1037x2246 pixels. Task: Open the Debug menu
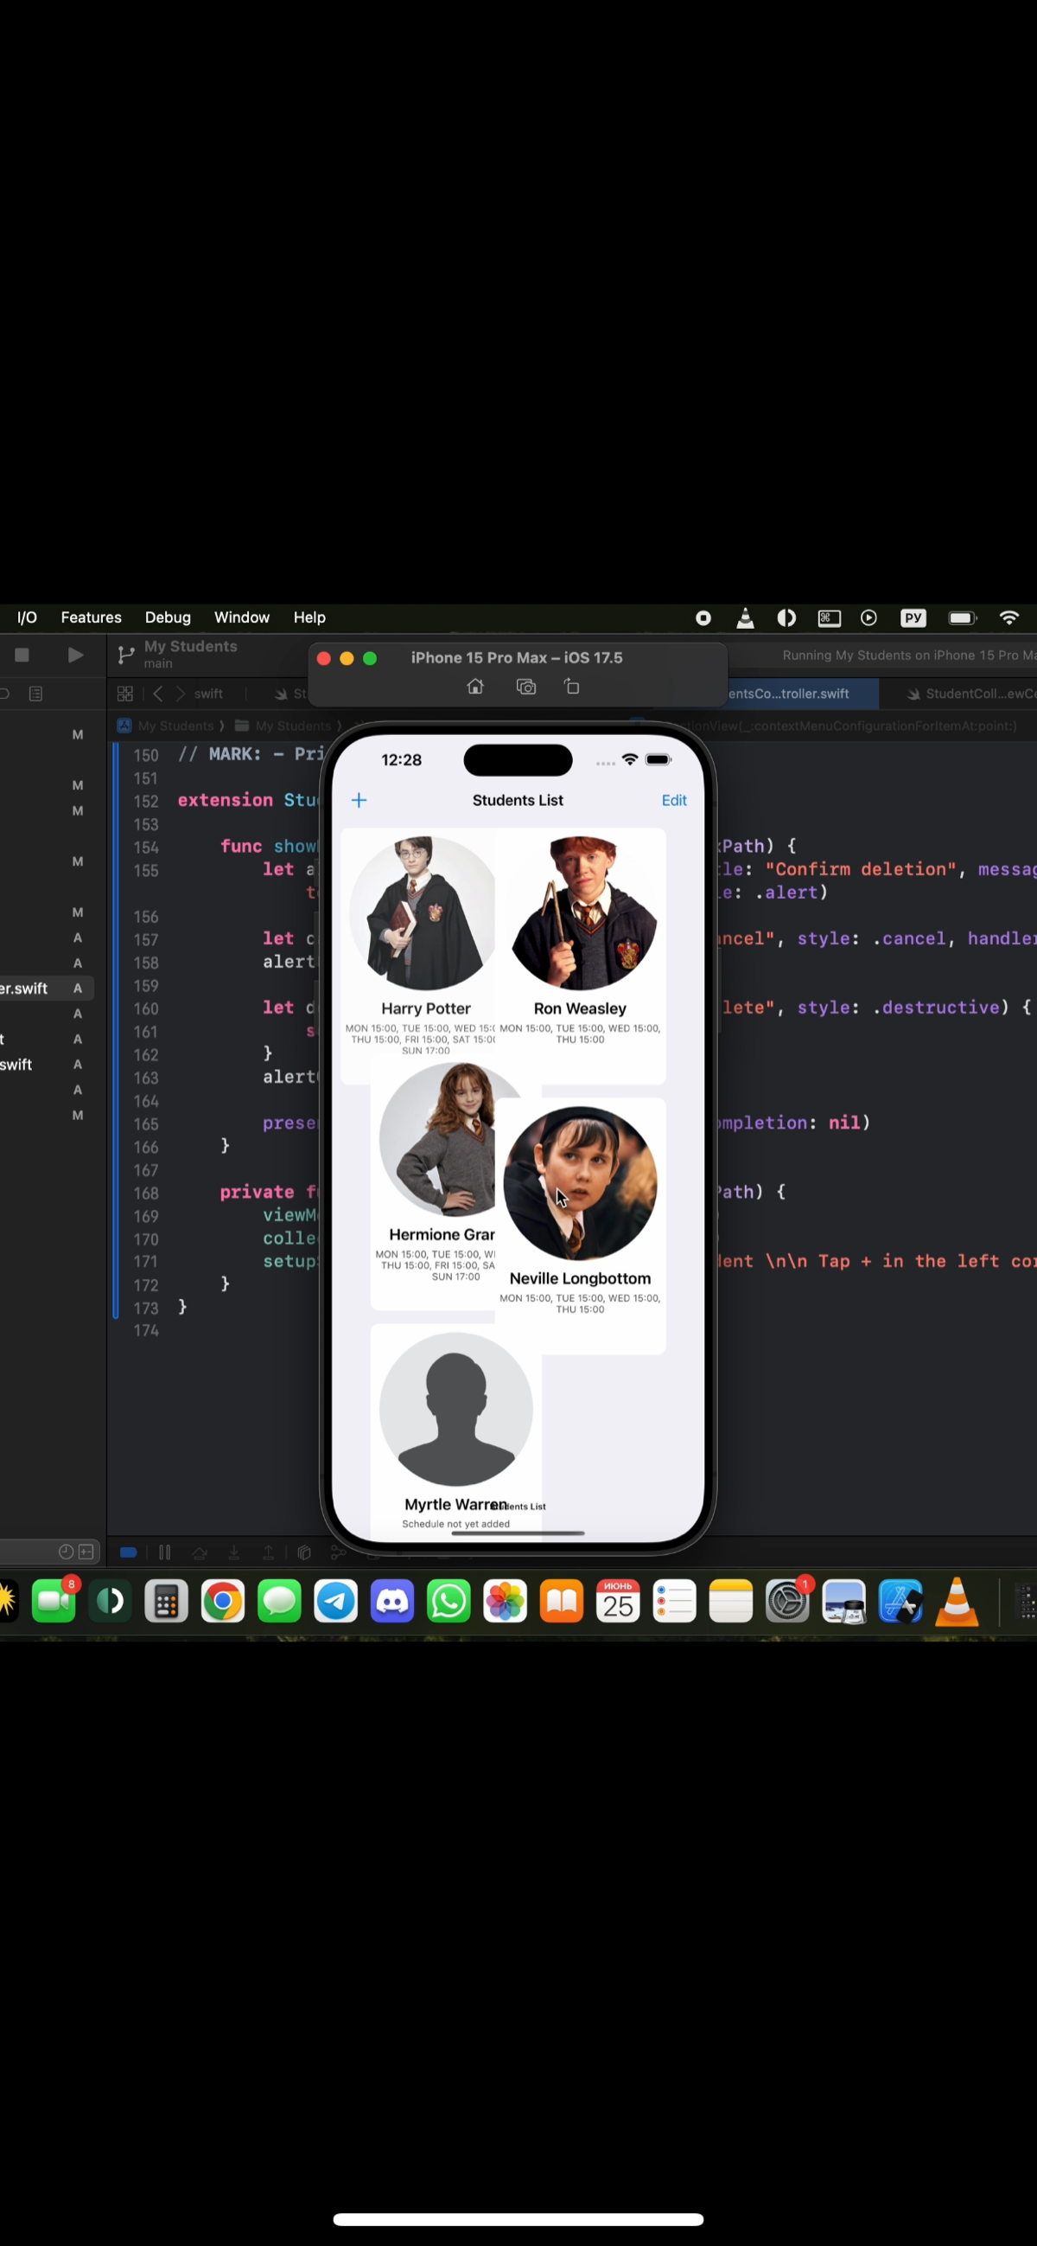coord(168,617)
